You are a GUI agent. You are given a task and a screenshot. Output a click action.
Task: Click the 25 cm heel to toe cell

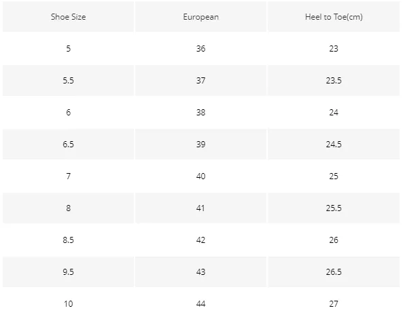[x=334, y=176]
